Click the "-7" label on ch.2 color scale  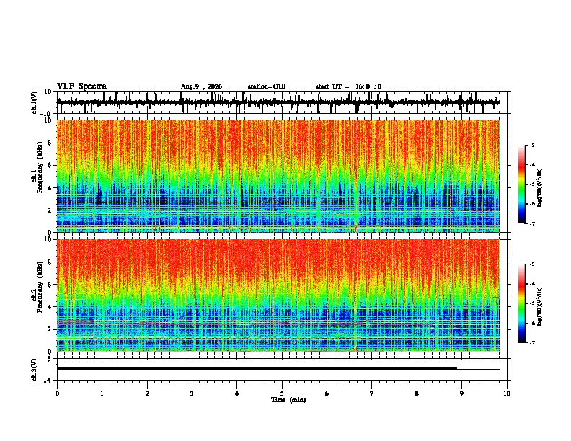click(532, 342)
